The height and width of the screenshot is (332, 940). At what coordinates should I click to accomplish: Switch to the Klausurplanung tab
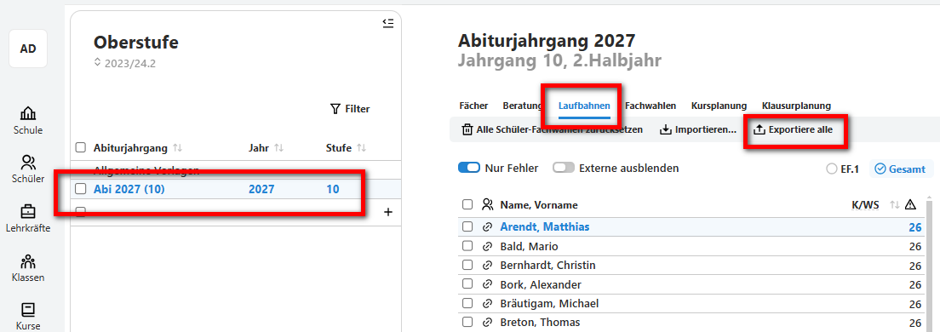[796, 106]
